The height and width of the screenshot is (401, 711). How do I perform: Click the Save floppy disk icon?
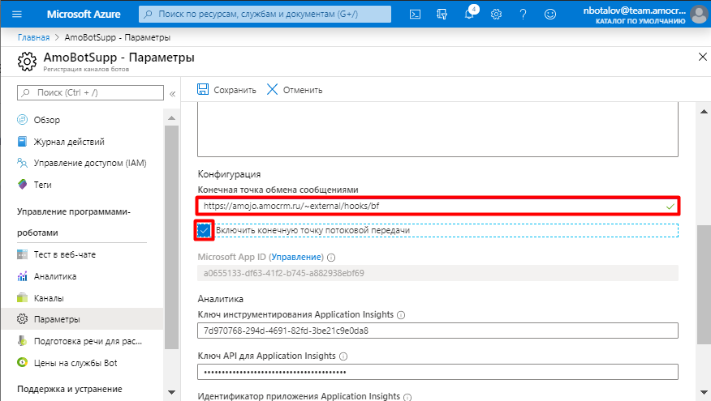[203, 89]
